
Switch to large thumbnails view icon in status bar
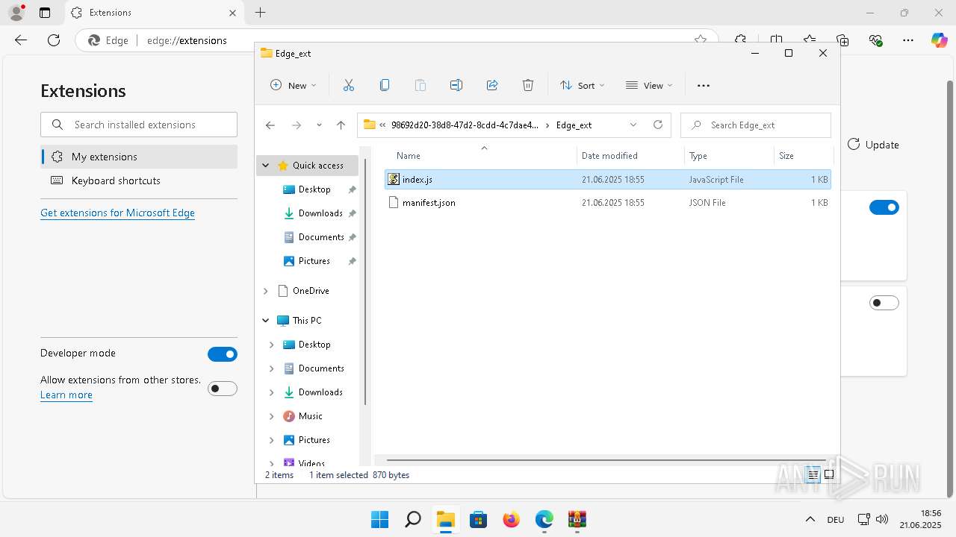tap(829, 474)
